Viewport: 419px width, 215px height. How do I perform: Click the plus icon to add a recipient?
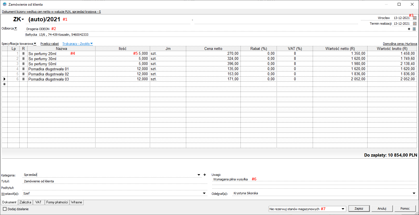pos(409,29)
